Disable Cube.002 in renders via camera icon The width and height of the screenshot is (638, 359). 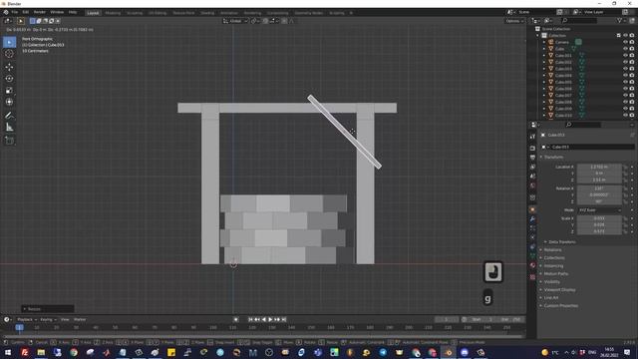[632, 62]
